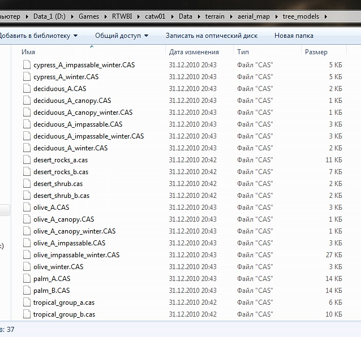Click the deciduous_A_canopy.CAS file icon
Viewport: 361px width, 337px height.
(27, 101)
